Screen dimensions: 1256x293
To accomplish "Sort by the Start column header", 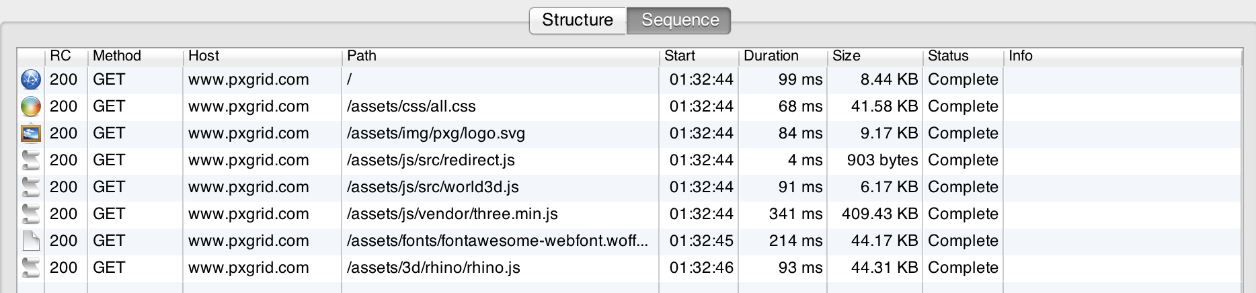I will (699, 56).
